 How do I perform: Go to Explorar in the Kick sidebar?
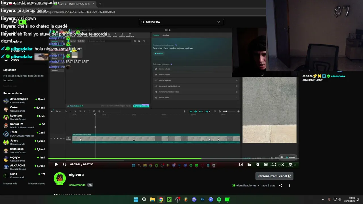coord(16,41)
